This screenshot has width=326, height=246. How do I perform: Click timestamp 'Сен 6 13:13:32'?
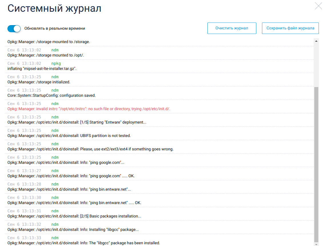(24, 224)
